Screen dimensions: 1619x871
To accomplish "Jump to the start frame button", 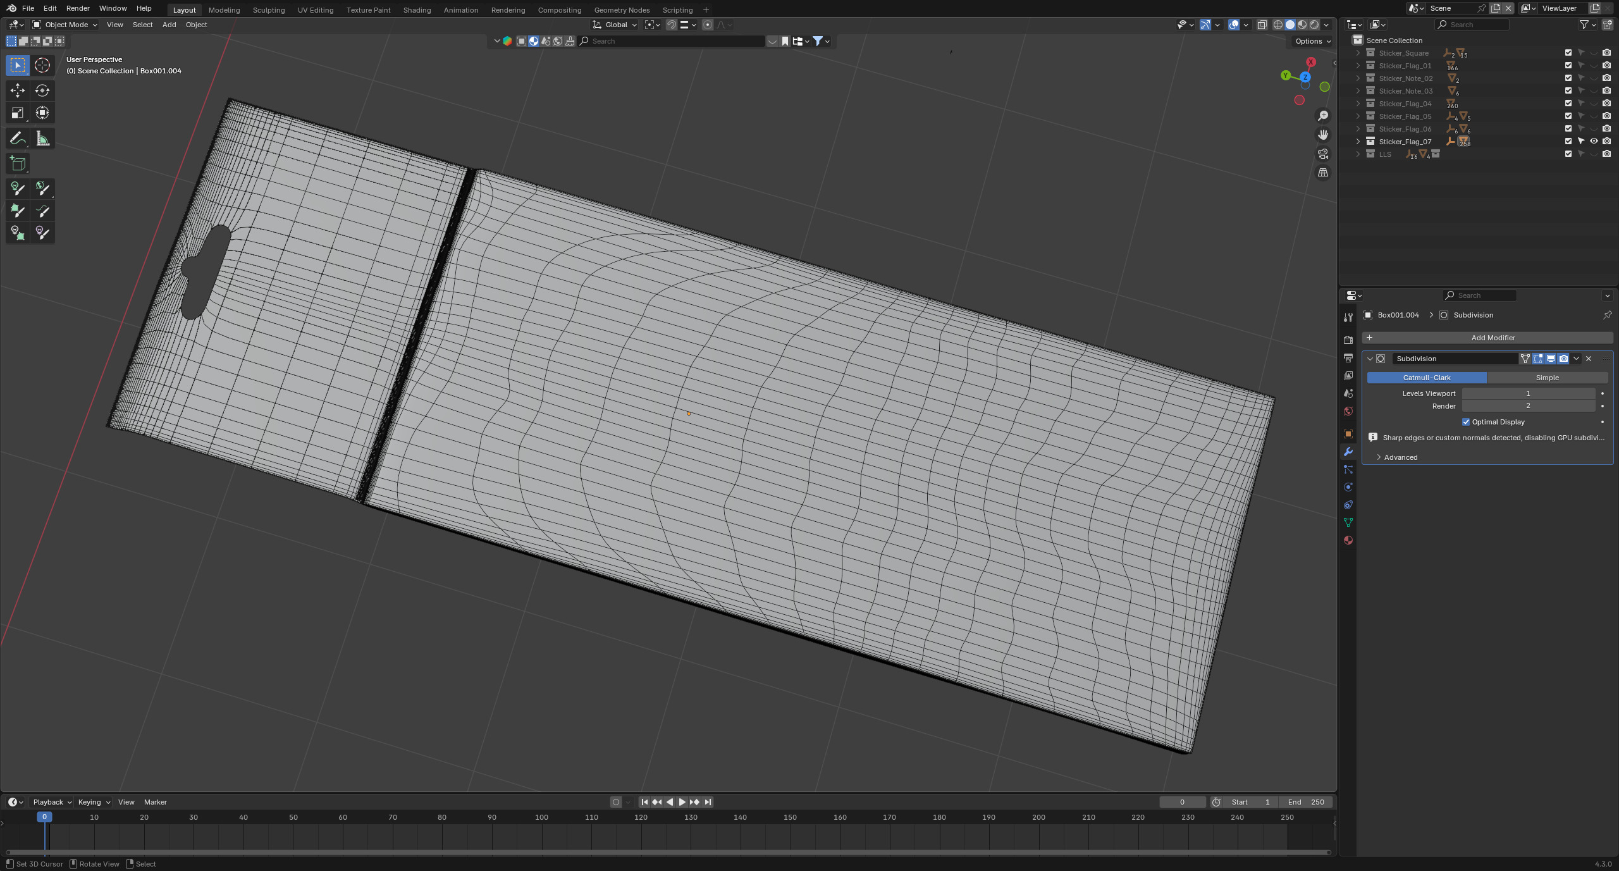I will click(x=644, y=802).
